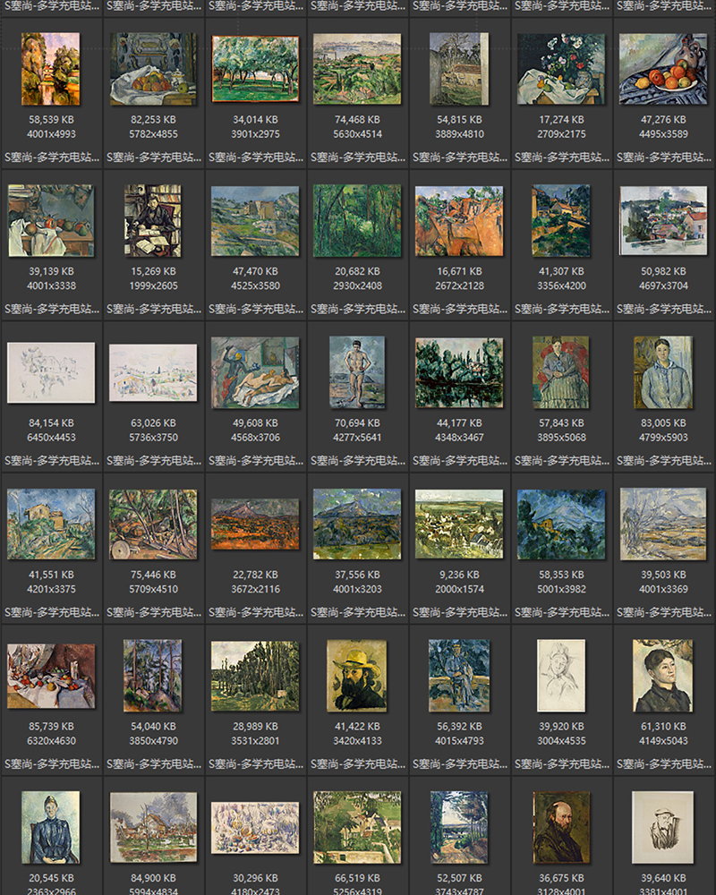Open the 84,154 KB watercolor sketch thumbnail
This screenshot has height=895, width=716.
tap(51, 371)
